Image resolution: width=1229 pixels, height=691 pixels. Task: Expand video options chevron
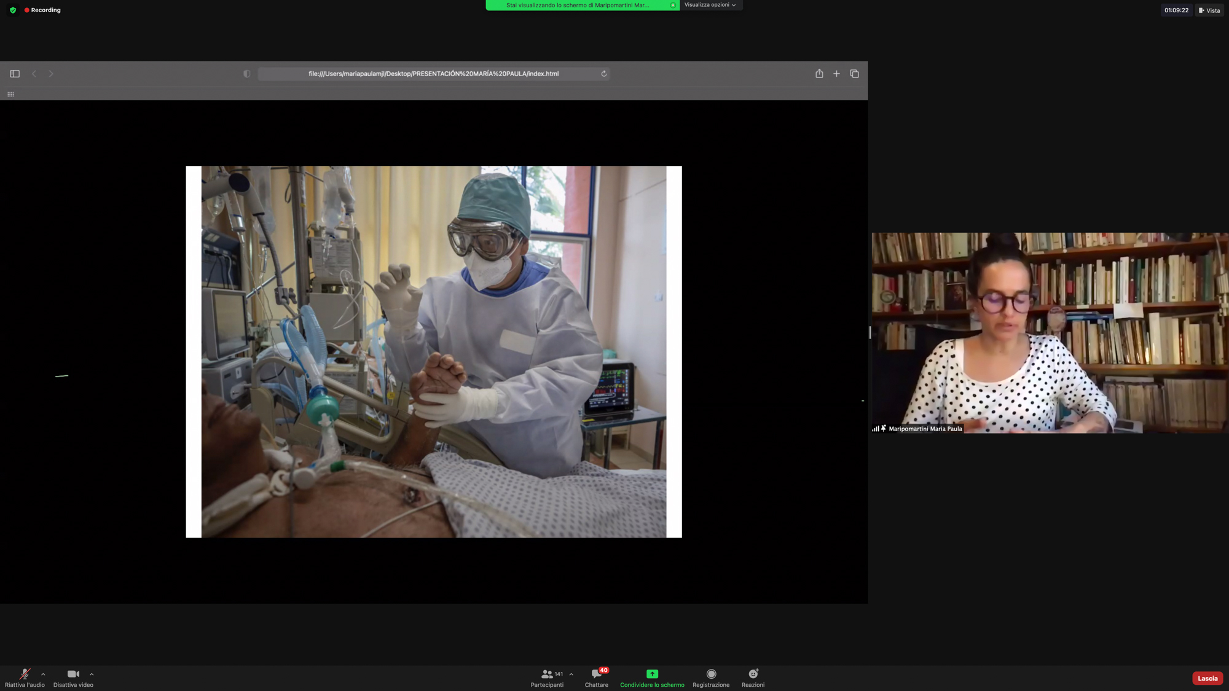92,674
